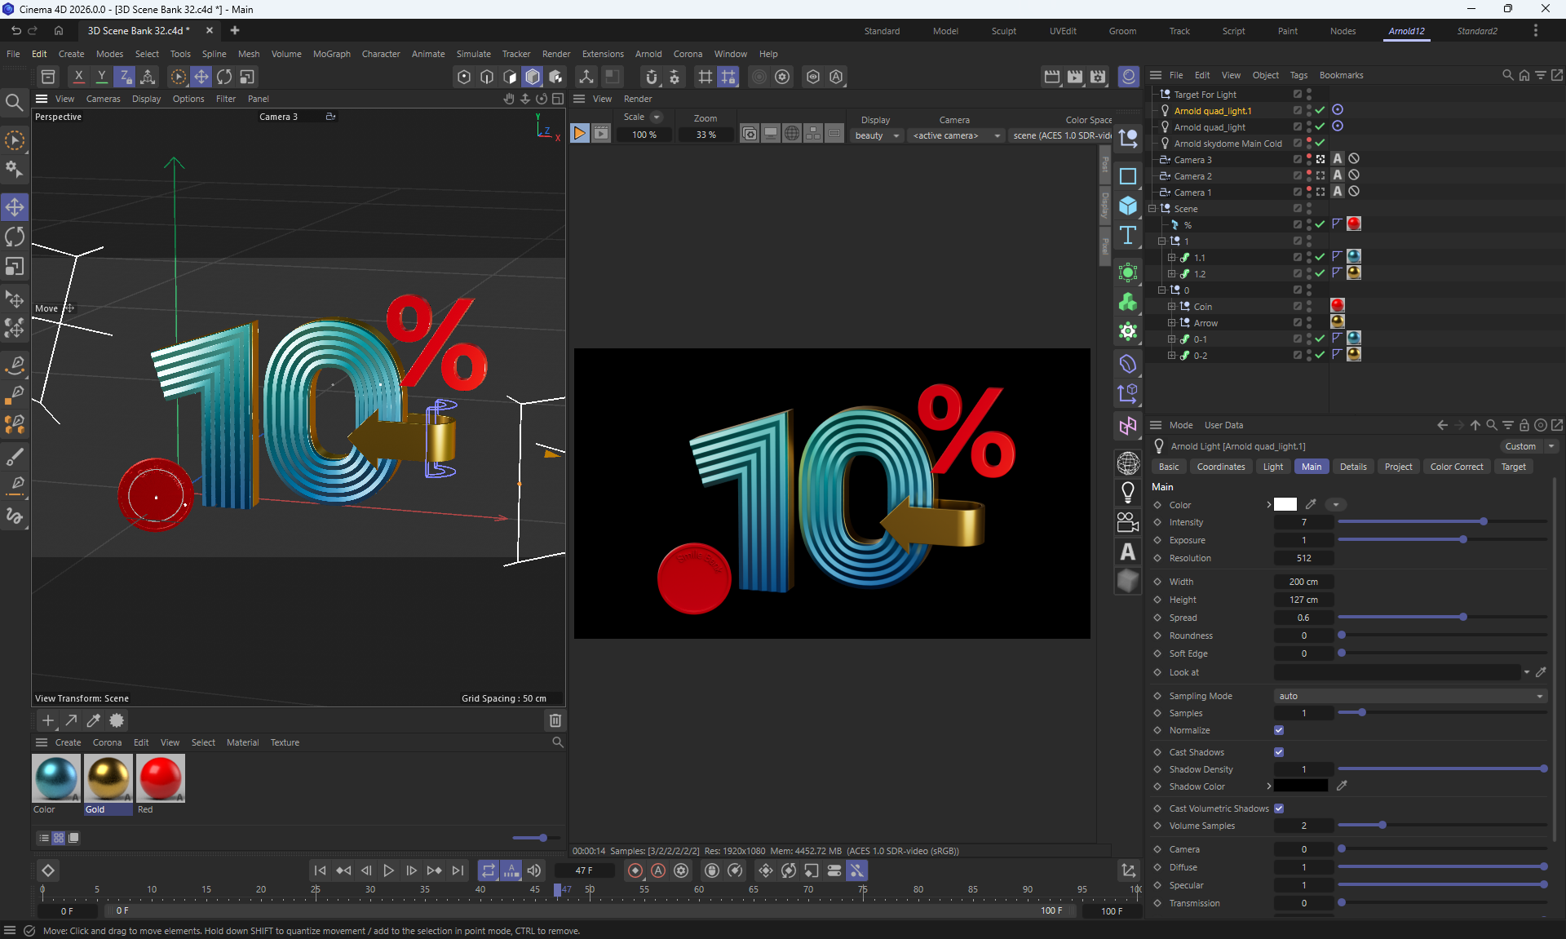The image size is (1566, 939).
Task: Collapse the Scene object tree node
Action: pyautogui.click(x=1152, y=209)
